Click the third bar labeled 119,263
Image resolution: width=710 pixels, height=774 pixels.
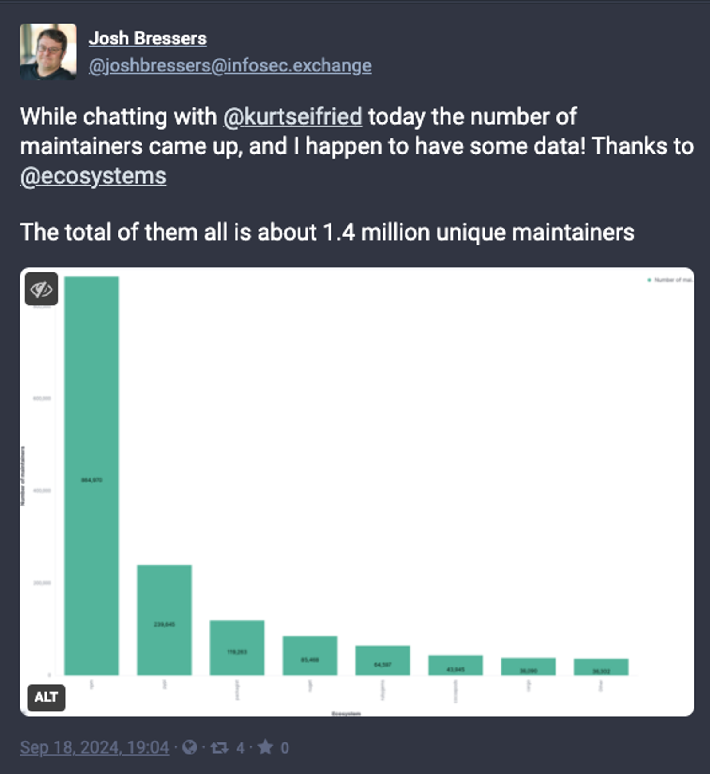(237, 648)
